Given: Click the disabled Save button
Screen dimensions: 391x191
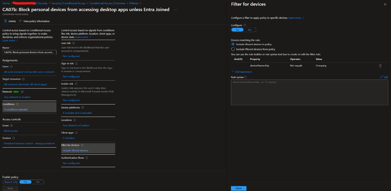Looking at the screenshot, I should (10, 188).
